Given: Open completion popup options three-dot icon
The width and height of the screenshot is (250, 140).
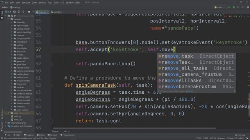Looking at the screenshot, I should tap(234, 91).
